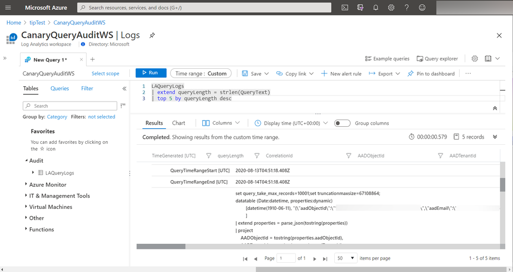Click the results vertical scrollbar thumb
513x272 pixels.
[503, 185]
